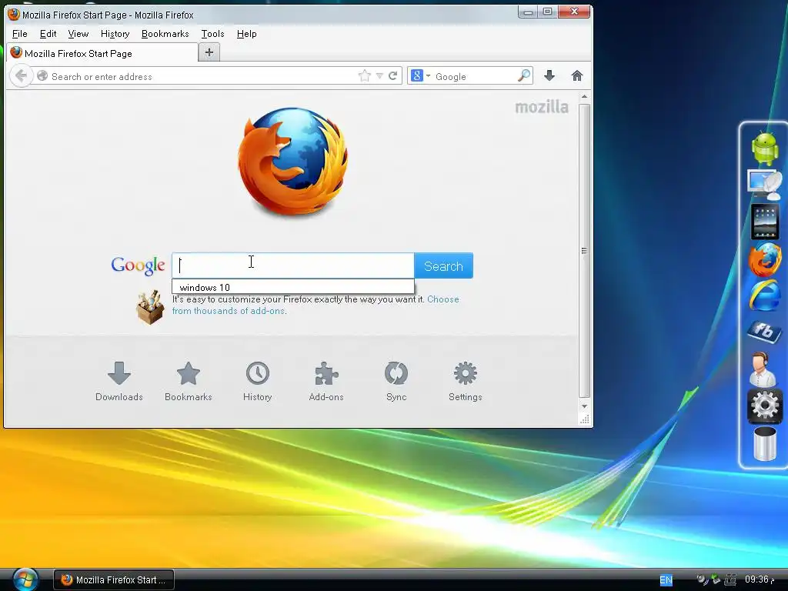
Task: Close the Firefox window
Action: (574, 12)
